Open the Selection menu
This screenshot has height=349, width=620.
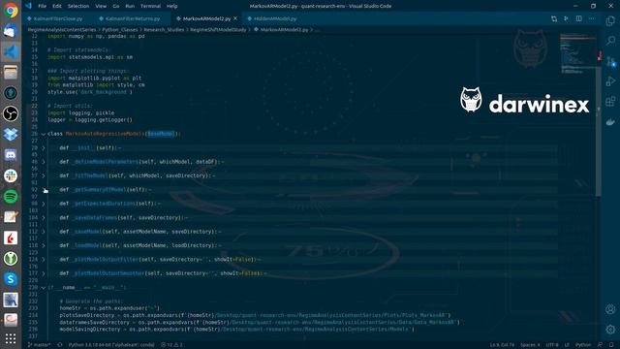pyautogui.click(x=78, y=6)
